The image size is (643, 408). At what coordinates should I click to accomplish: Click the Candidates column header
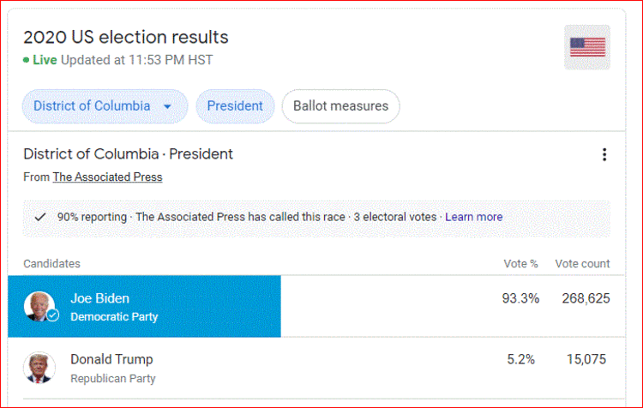coord(51,264)
